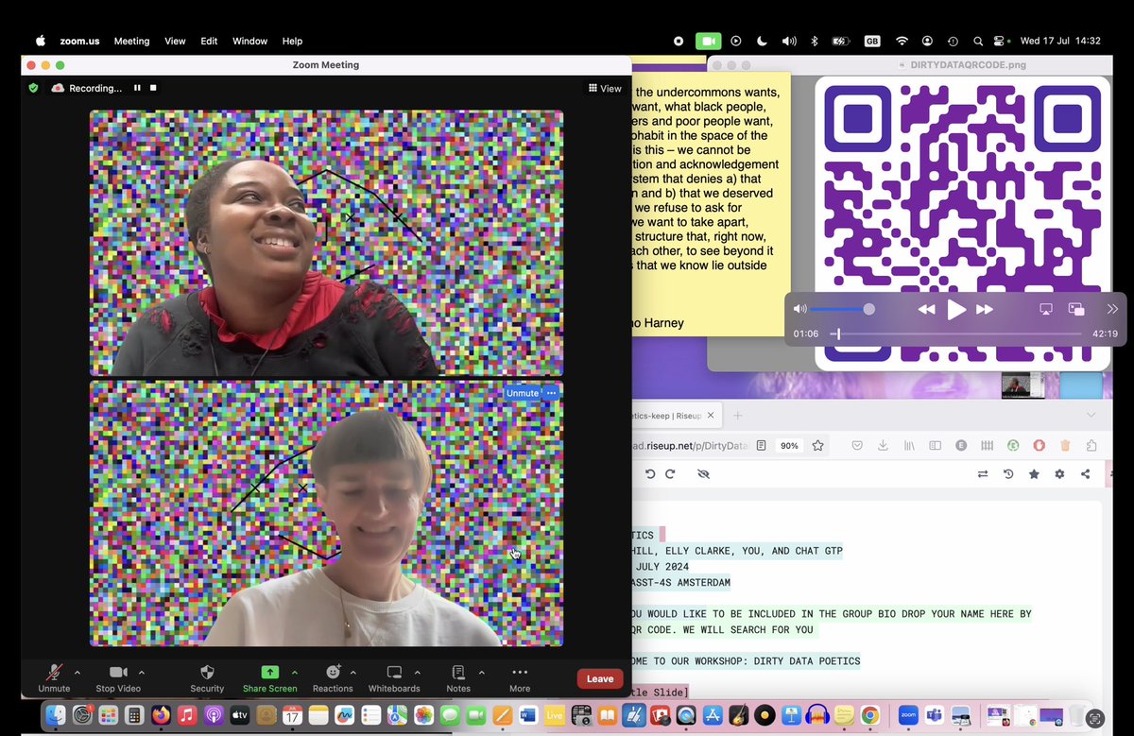
Task: Toggle reader view in the address bar
Action: click(762, 445)
